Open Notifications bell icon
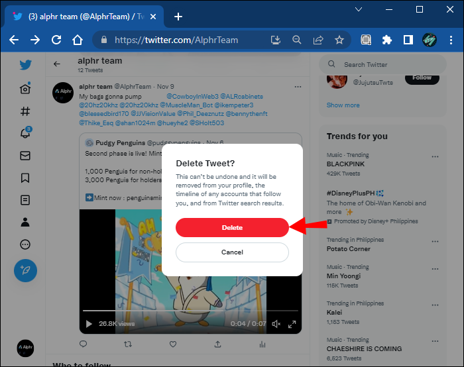This screenshot has height=367, width=464. point(25,132)
